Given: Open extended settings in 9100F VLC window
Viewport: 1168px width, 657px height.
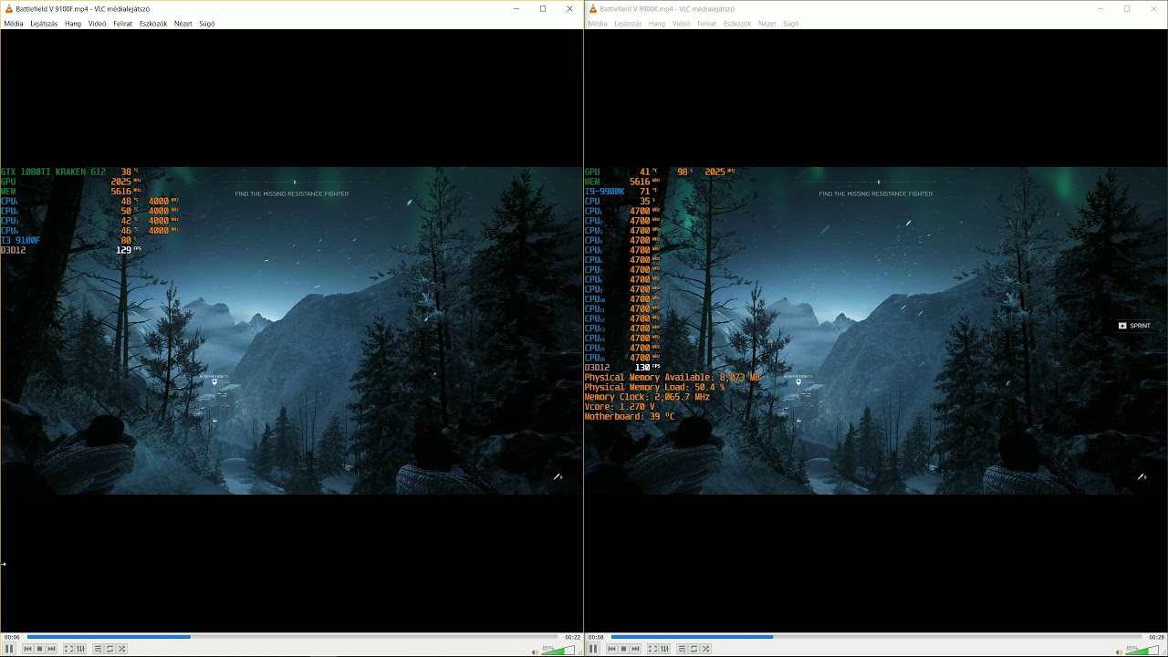Looking at the screenshot, I should tap(80, 649).
